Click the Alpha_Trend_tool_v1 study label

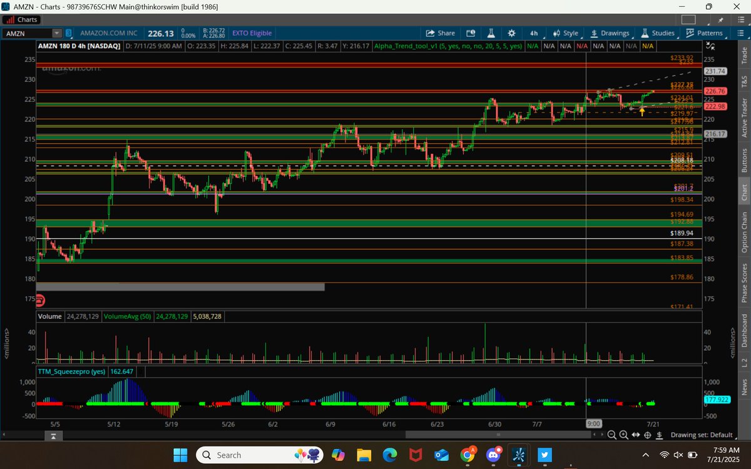click(448, 46)
